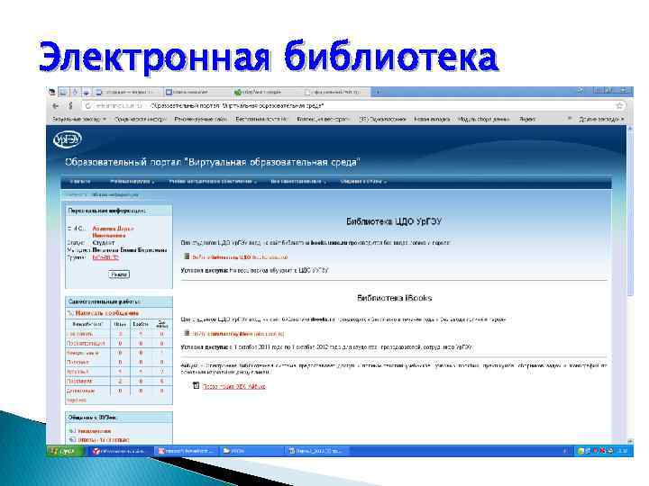The height and width of the screenshot is (486, 649).
Task: Click the first work type row in works table
Action: click(x=119, y=334)
